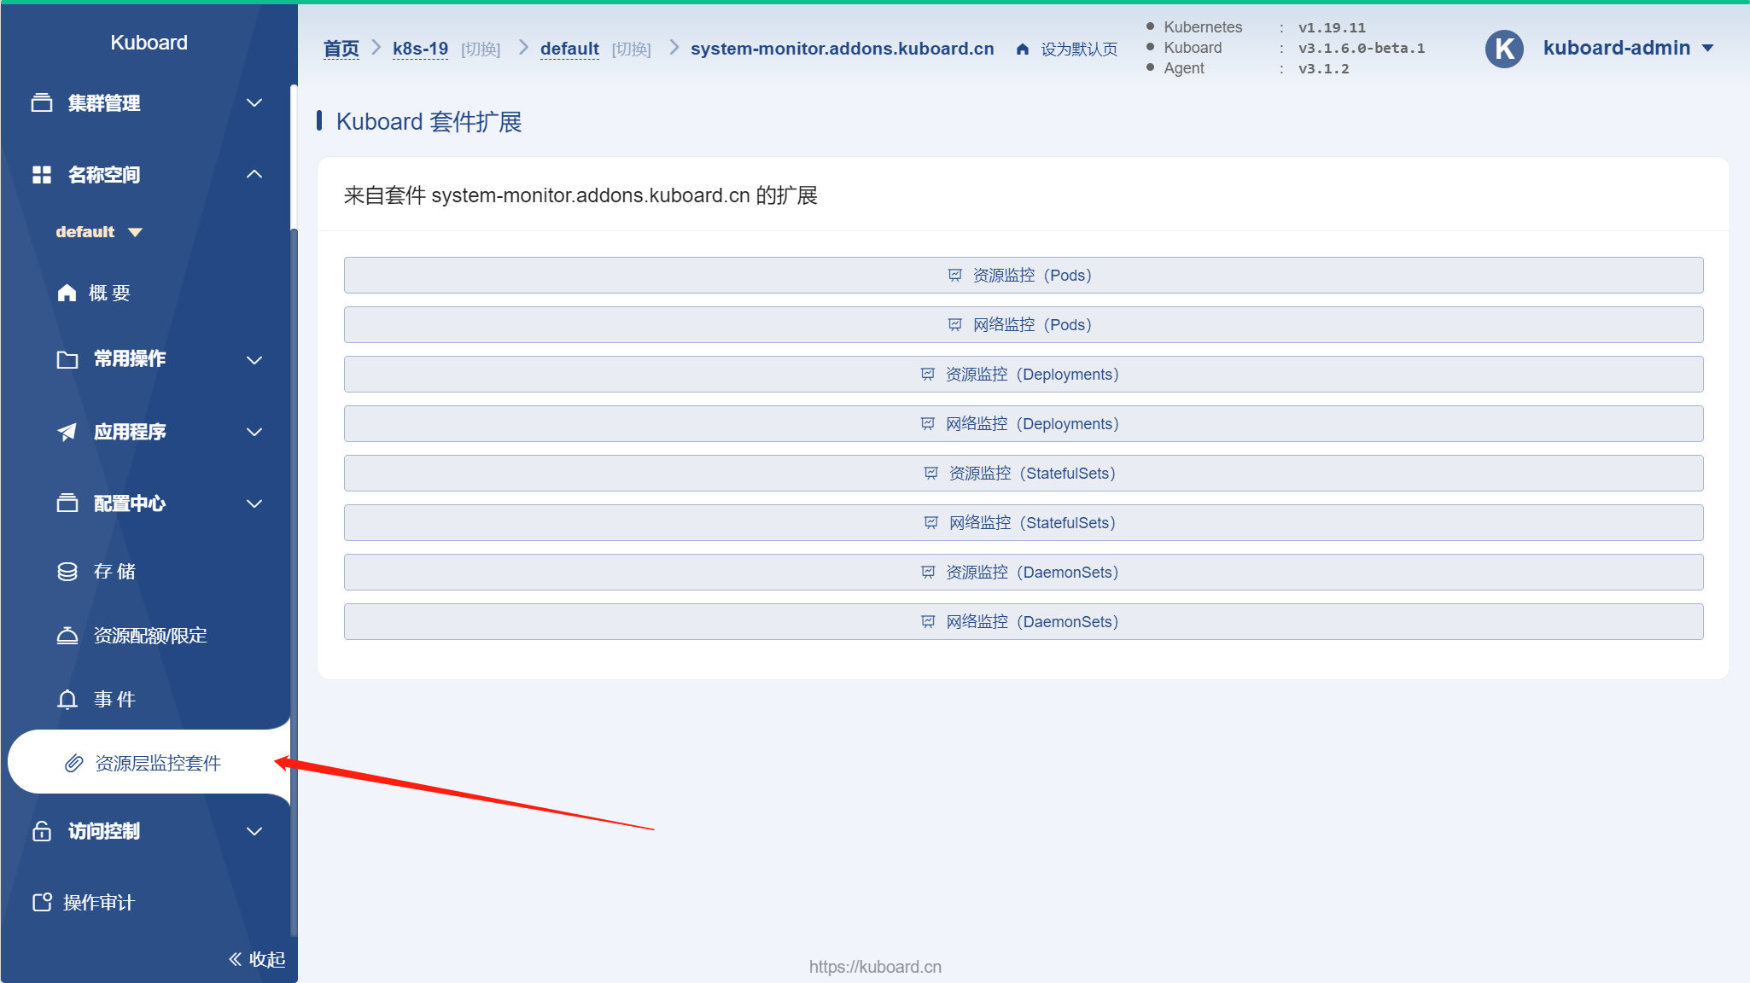Click the system-monitor.addons.kuboard.cn breadcrumb
Viewport: 1750px width, 983px height.
pyautogui.click(x=843, y=49)
